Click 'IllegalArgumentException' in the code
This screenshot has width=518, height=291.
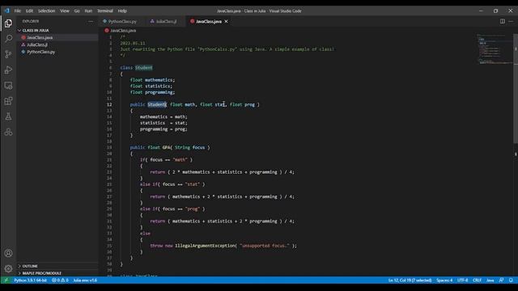[x=205, y=246]
